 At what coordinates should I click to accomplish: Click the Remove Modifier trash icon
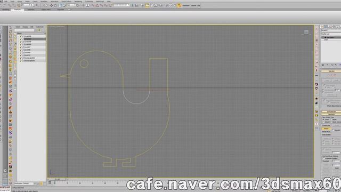(x=335, y=65)
